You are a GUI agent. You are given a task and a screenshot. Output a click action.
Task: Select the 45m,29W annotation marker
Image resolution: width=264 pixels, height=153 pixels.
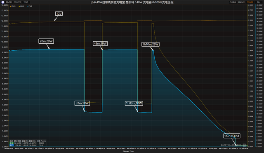(x=100, y=44)
